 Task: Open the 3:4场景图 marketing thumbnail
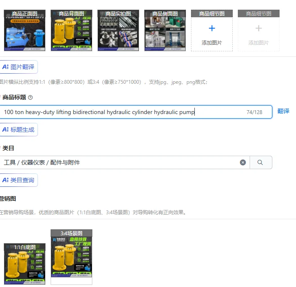[x=71, y=257]
